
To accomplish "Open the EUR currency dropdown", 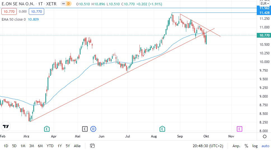I will click(264, 4).
